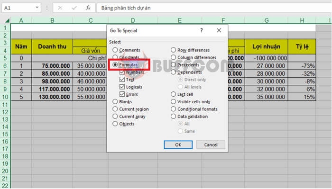The image size is (332, 189).
Task: Select the Blanks radio button
Action: tap(115, 102)
